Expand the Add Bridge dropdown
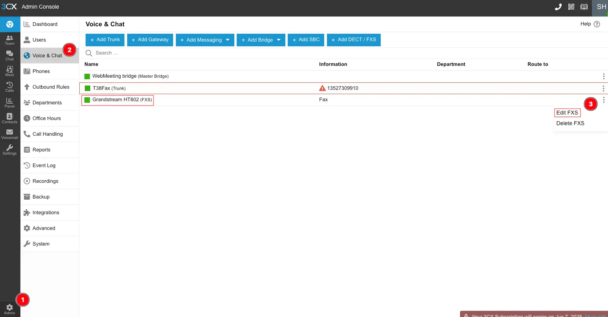The image size is (608, 317). coord(279,40)
